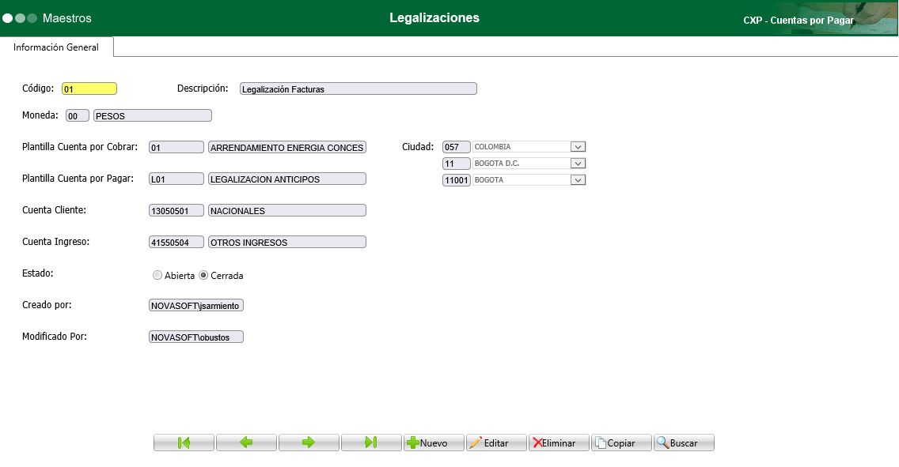Go to the next record arrow
Viewport: 899px width, 467px height.
pyautogui.click(x=309, y=443)
